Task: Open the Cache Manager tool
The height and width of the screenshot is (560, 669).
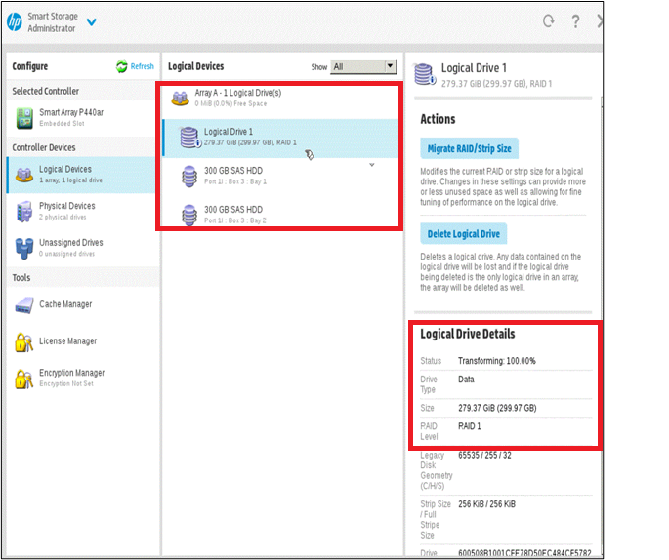Action: pos(81,304)
